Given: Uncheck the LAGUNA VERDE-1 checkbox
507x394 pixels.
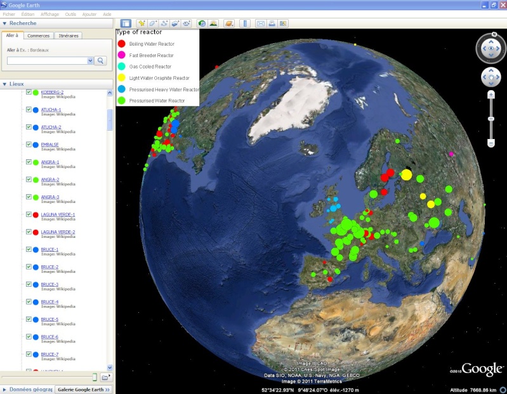Looking at the screenshot, I should 29,214.
